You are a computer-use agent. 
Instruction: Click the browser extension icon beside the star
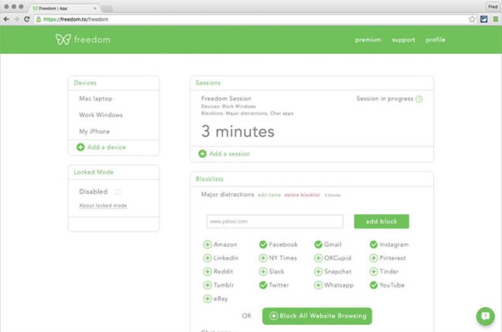484,19
